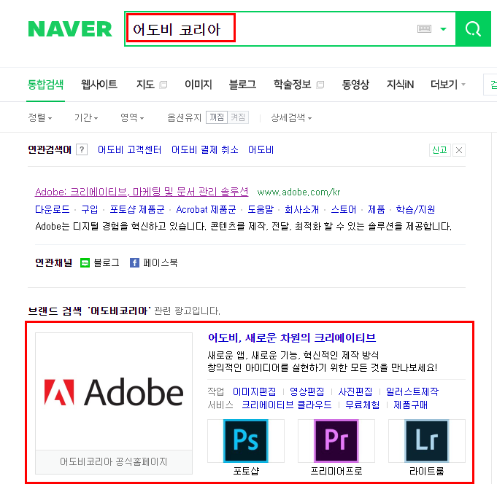Set 옵션유지 to 꺼짐

coord(217,117)
